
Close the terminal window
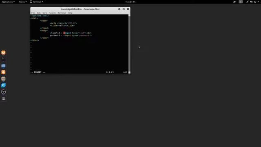coord(128,9)
